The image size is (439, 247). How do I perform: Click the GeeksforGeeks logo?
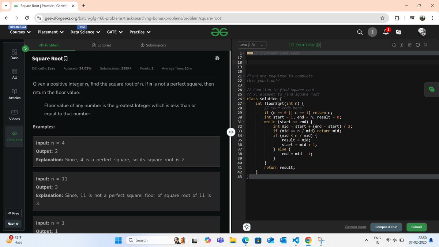point(219,32)
